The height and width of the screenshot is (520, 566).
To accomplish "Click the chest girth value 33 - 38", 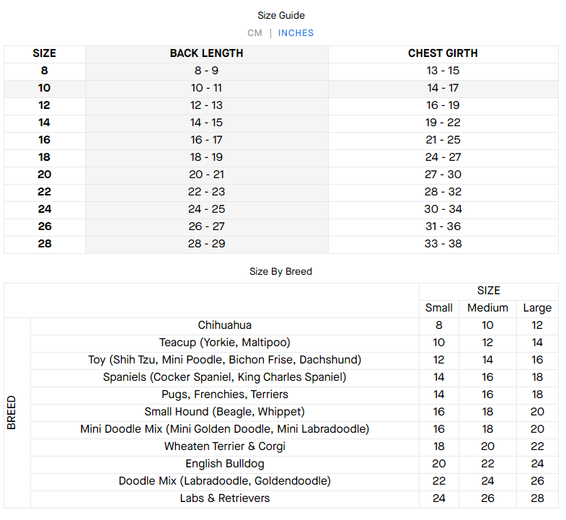I will tap(443, 244).
